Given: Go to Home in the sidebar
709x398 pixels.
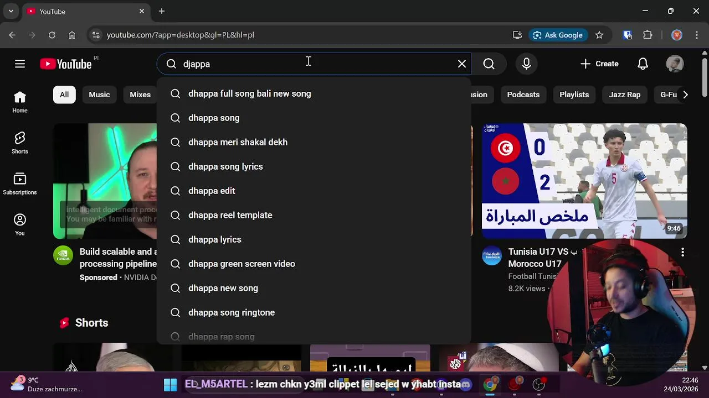Looking at the screenshot, I should tap(20, 102).
